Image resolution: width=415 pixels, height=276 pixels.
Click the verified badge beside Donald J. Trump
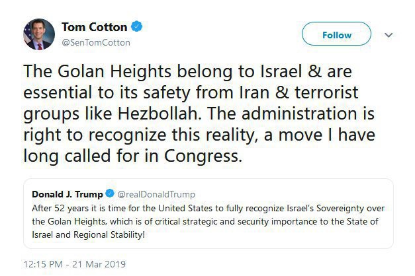click(109, 194)
